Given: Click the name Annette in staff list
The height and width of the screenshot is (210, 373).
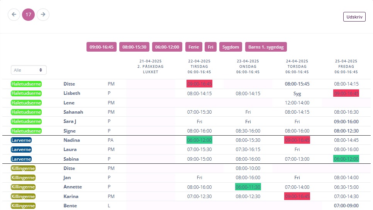Looking at the screenshot, I should tap(73, 187).
